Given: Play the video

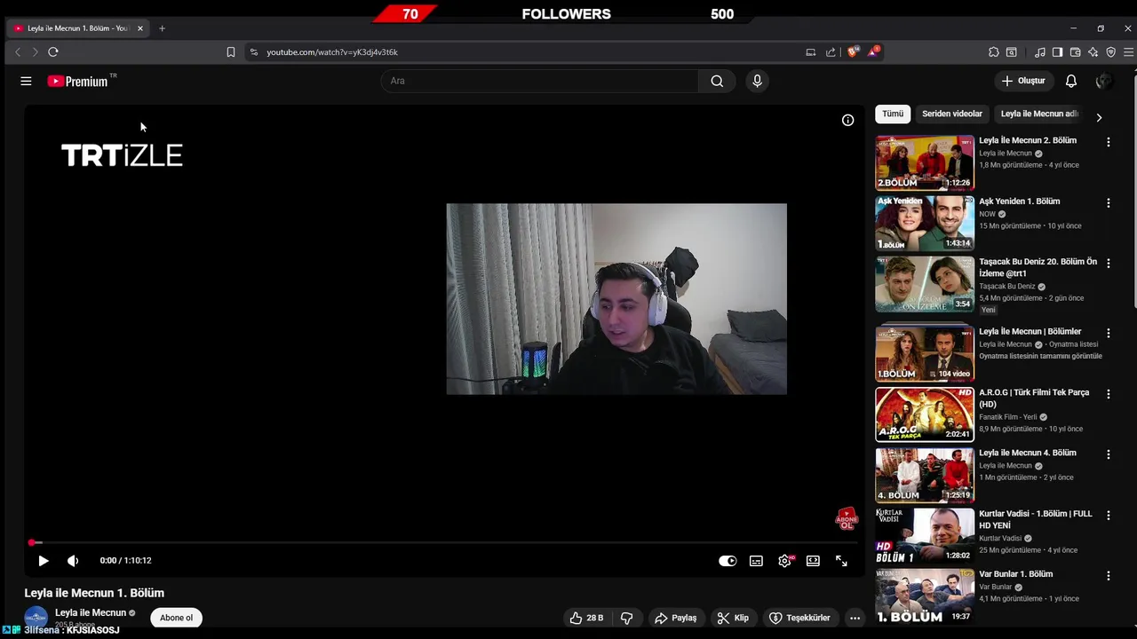Looking at the screenshot, I should (x=44, y=561).
